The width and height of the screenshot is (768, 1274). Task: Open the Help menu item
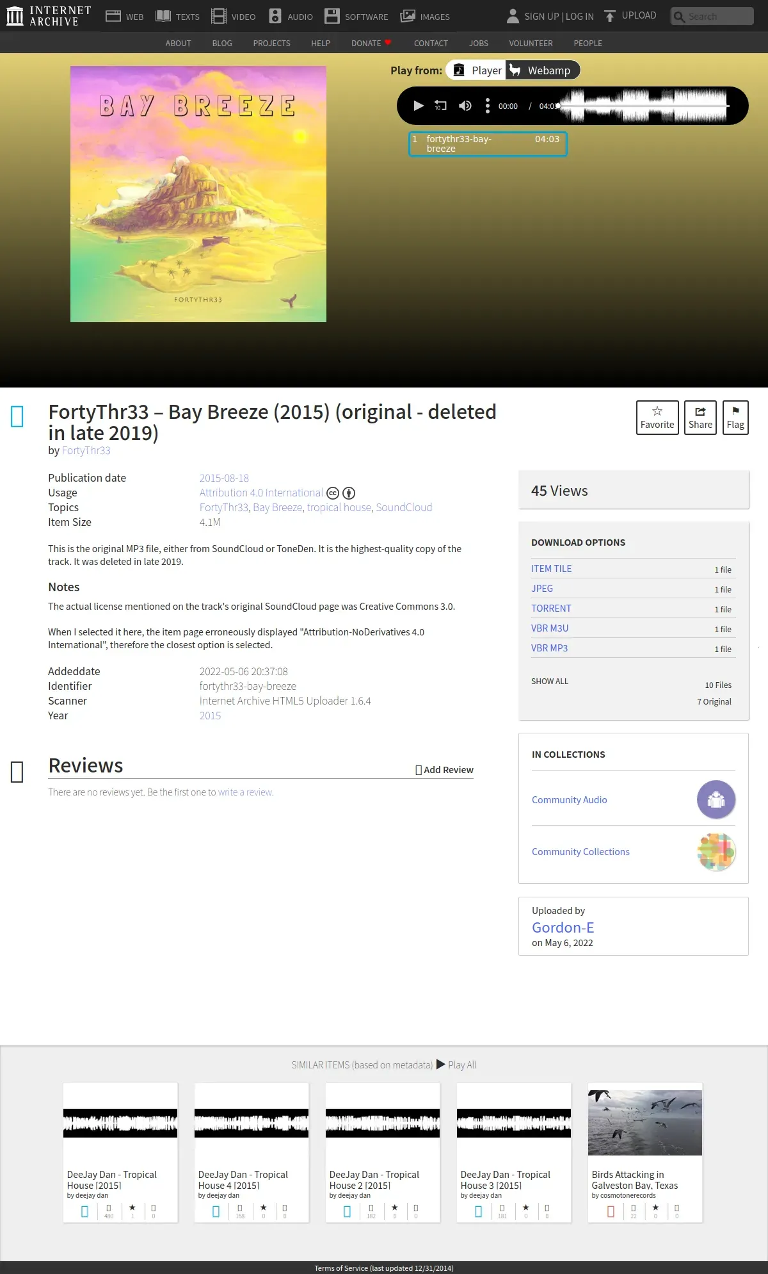[x=321, y=43]
